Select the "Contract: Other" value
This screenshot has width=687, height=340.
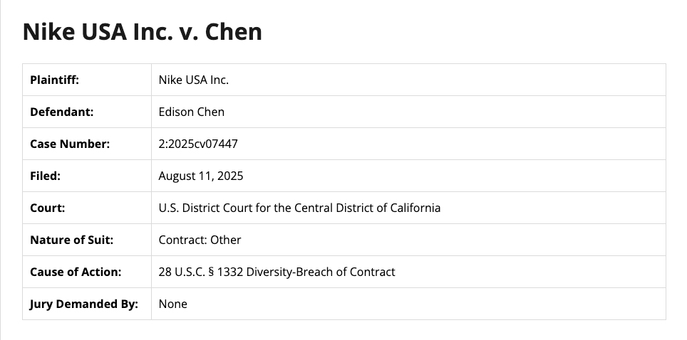pyautogui.click(x=200, y=240)
